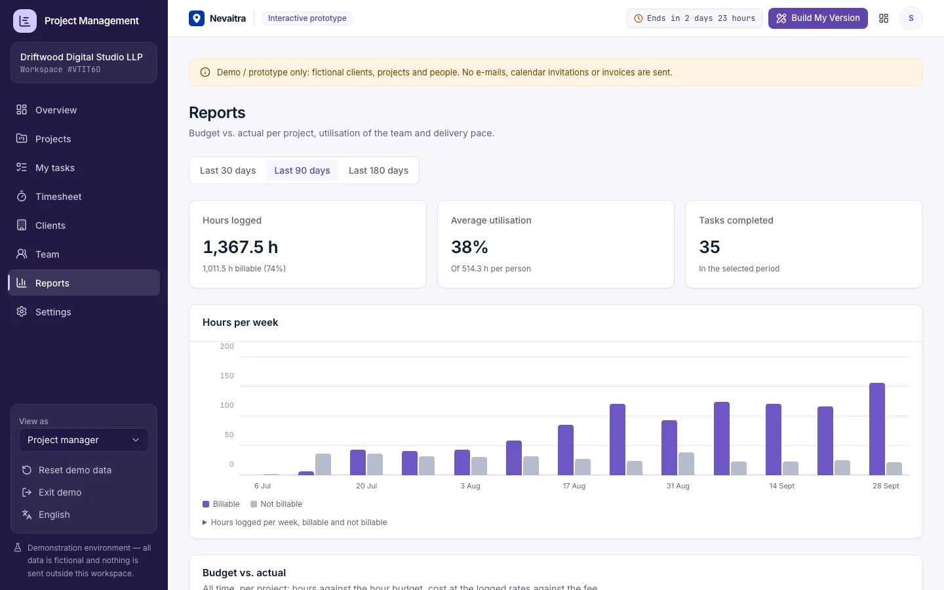Open the apps grid icon in header

point(884,18)
